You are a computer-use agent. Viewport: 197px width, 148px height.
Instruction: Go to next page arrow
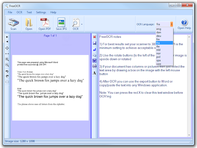point(7,37)
